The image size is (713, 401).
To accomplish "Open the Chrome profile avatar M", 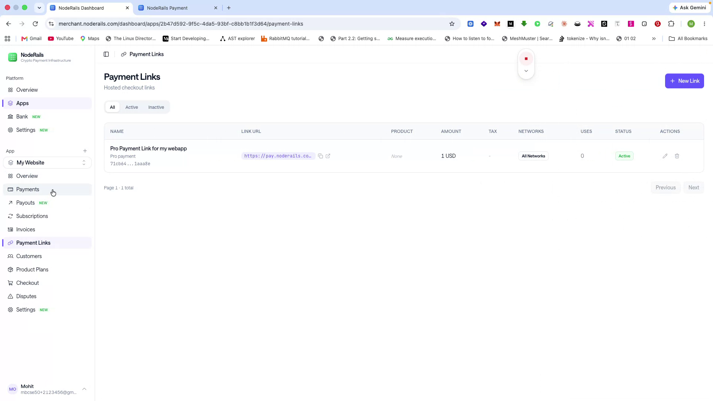I will (691, 24).
